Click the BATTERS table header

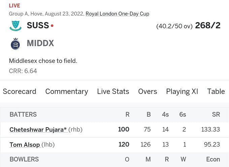(x=23, y=114)
